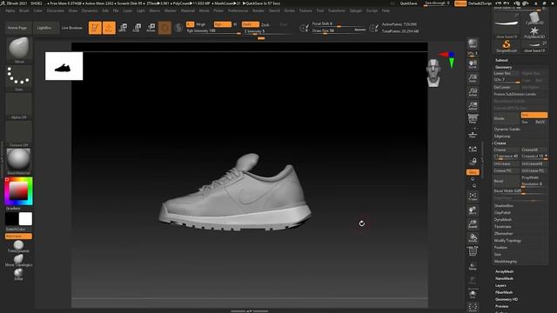This screenshot has height=313, width=557.
Task: Click the AAHalf icon
Action: pos(473,106)
